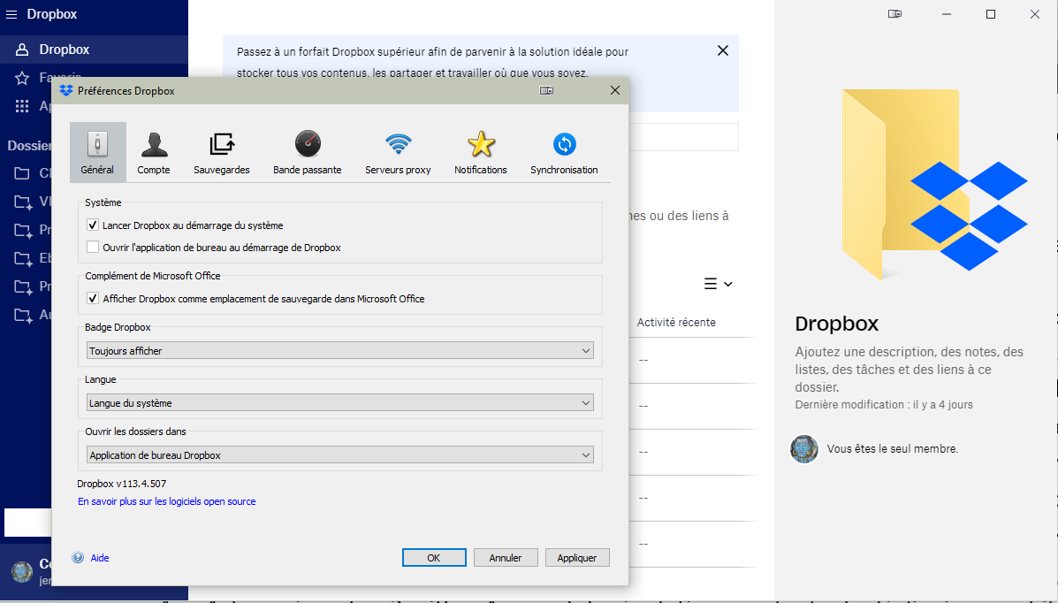Click the blue help question mark icon

pyautogui.click(x=79, y=558)
